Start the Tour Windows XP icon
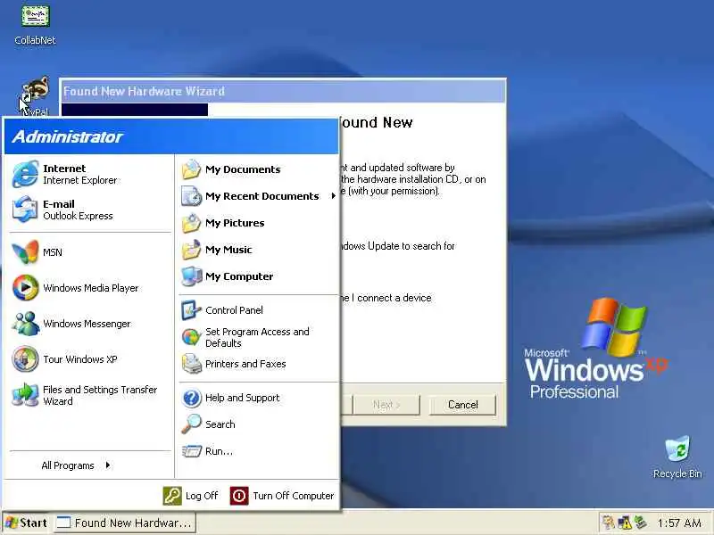The width and height of the screenshot is (714, 535). pyautogui.click(x=25, y=359)
